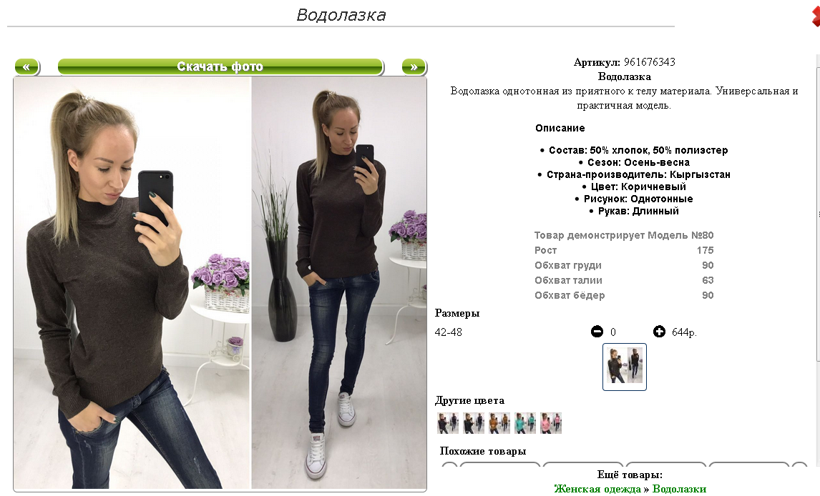Slide similar products carousel left
The image size is (820, 496).
tap(449, 464)
